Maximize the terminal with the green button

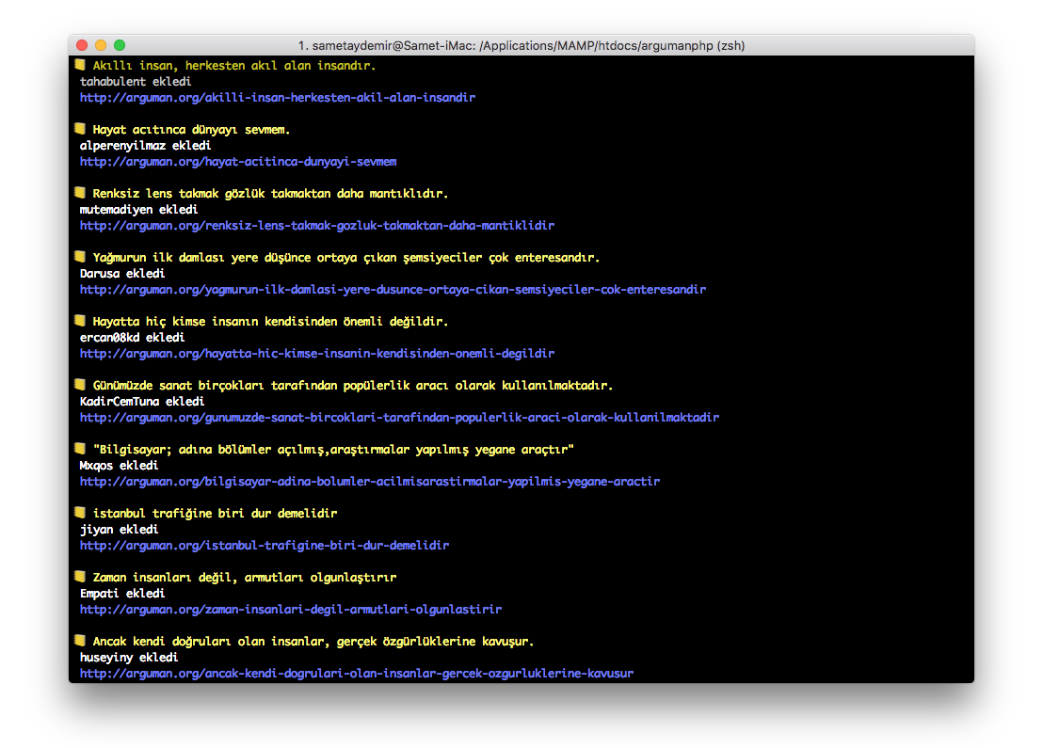click(x=120, y=45)
